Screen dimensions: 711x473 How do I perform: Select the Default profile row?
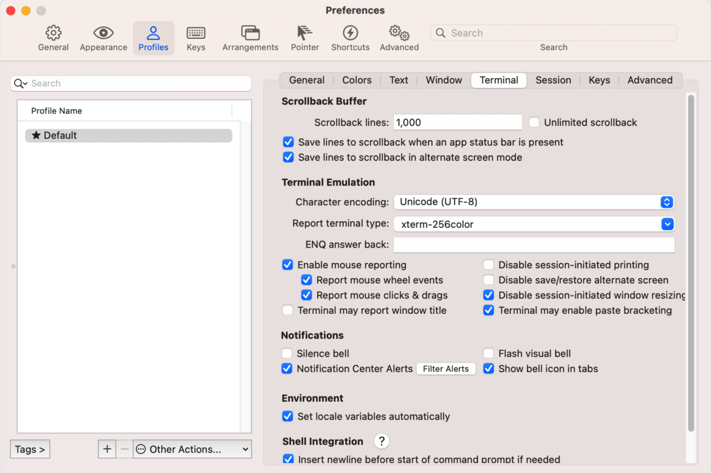pyautogui.click(x=129, y=136)
